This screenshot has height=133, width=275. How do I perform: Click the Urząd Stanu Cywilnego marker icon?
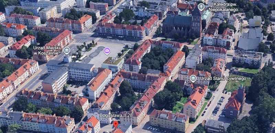click(x=193, y=79)
